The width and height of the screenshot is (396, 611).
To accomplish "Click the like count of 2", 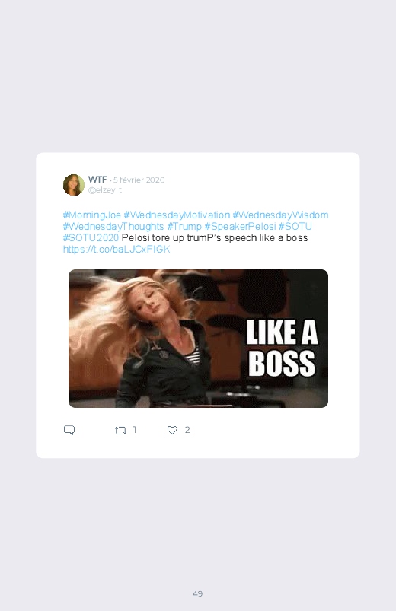I will tap(187, 430).
